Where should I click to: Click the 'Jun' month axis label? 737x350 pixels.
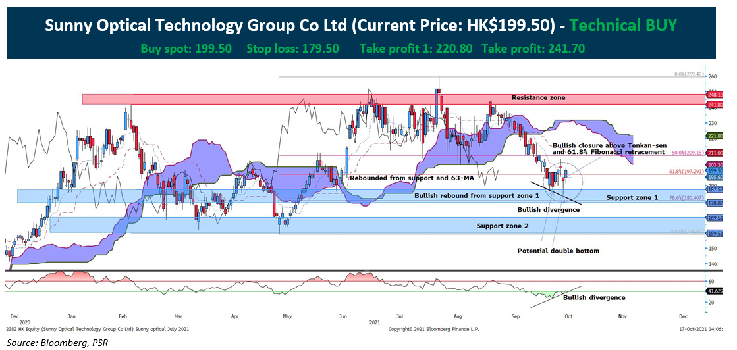pyautogui.click(x=343, y=317)
